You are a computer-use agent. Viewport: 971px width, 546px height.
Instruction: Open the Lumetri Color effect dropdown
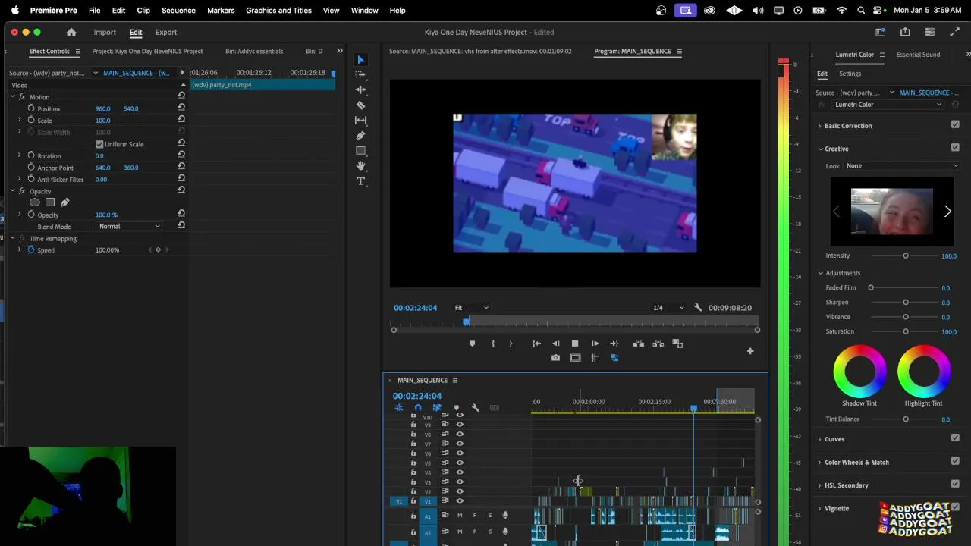[x=888, y=105]
